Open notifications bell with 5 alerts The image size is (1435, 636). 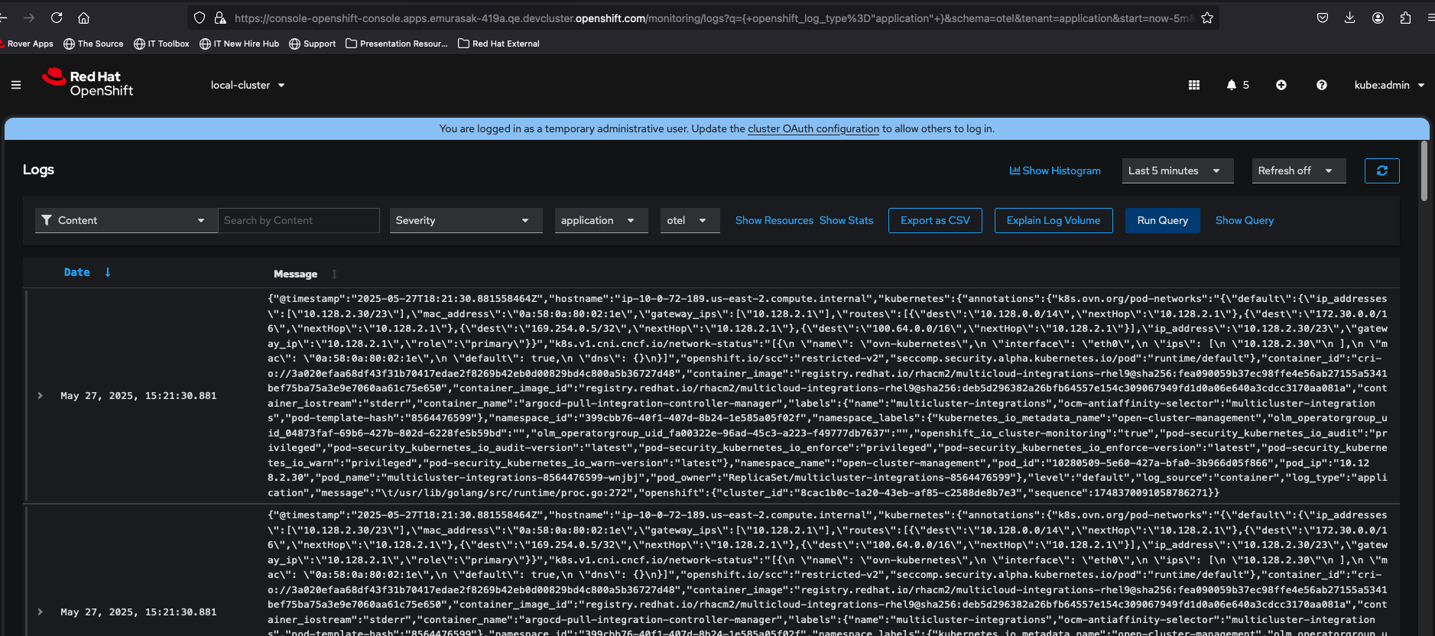[1238, 85]
